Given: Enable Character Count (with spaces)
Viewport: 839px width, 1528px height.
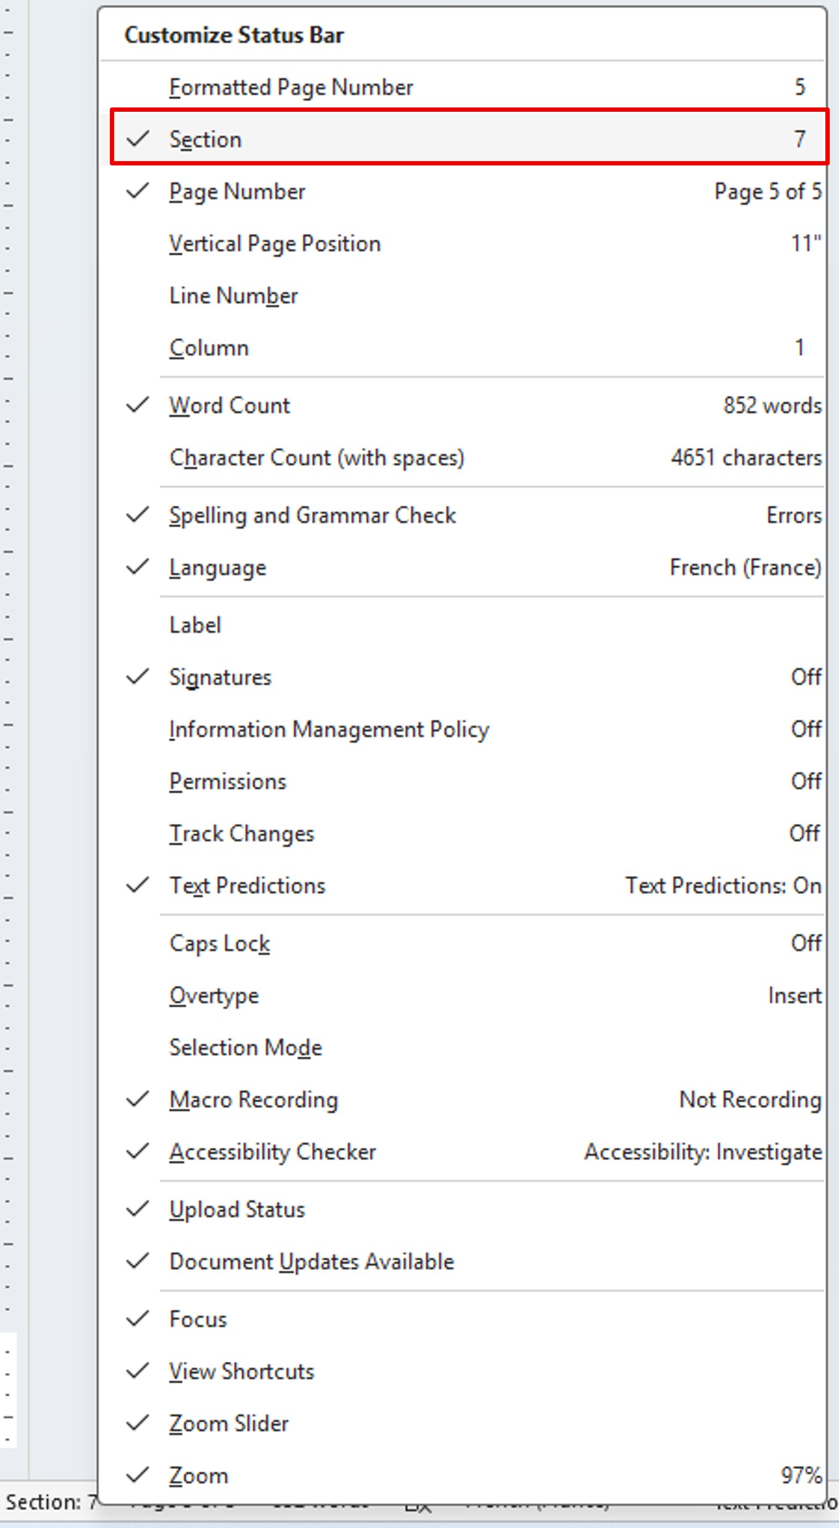Looking at the screenshot, I should 316,458.
